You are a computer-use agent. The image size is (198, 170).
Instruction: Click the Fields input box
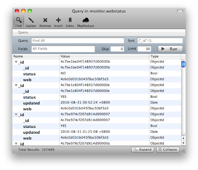coord(63,49)
